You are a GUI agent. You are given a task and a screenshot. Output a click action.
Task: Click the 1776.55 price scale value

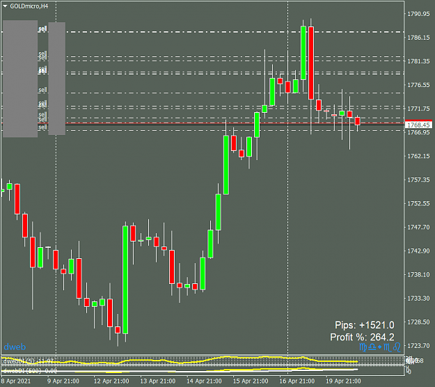(x=418, y=85)
